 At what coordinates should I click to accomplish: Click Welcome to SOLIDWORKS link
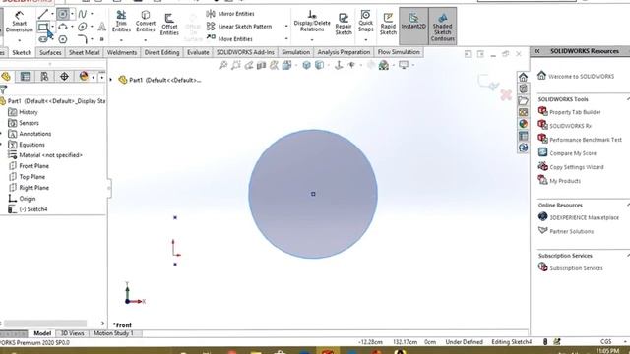(581, 77)
